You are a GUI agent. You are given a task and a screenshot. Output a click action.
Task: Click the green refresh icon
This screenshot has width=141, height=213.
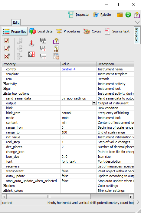point(128,15)
